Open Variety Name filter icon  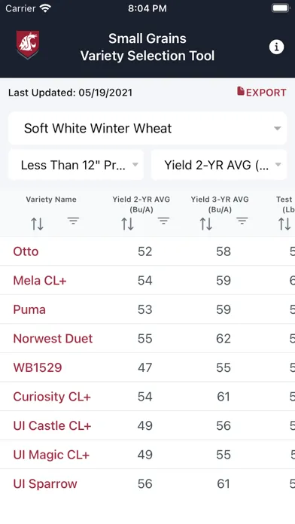coord(73,221)
